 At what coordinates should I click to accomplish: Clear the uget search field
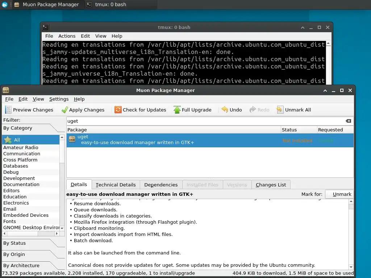point(348,121)
